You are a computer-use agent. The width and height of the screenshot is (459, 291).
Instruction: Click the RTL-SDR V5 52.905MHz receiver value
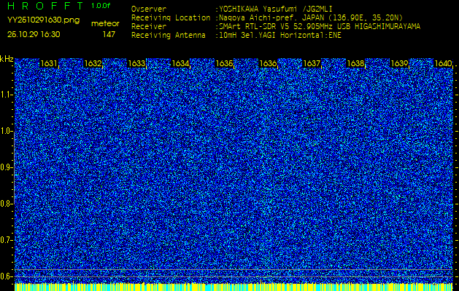pyautogui.click(x=320, y=27)
